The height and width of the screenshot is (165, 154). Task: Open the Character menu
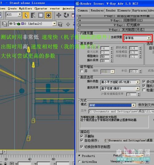(41, 9)
